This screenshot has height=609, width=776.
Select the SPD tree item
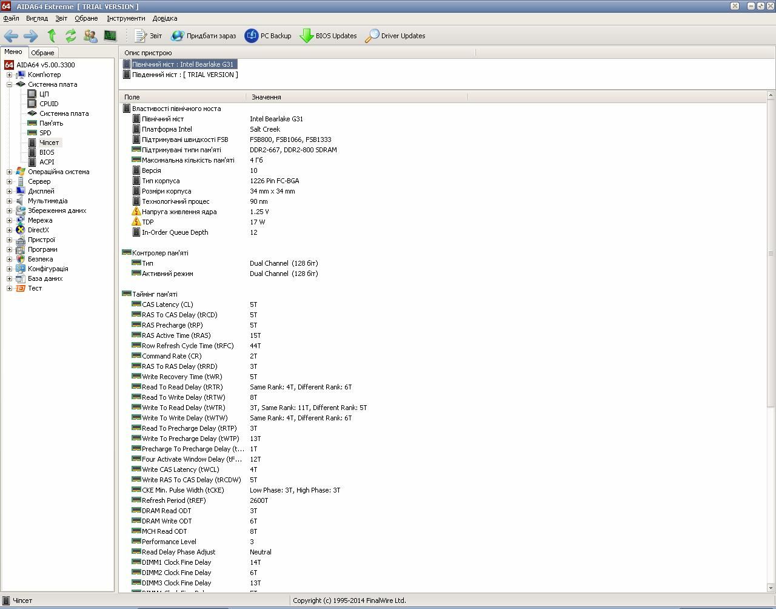click(x=45, y=133)
